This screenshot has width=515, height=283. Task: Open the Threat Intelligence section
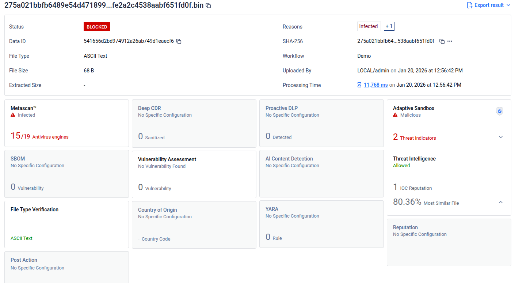click(414, 159)
